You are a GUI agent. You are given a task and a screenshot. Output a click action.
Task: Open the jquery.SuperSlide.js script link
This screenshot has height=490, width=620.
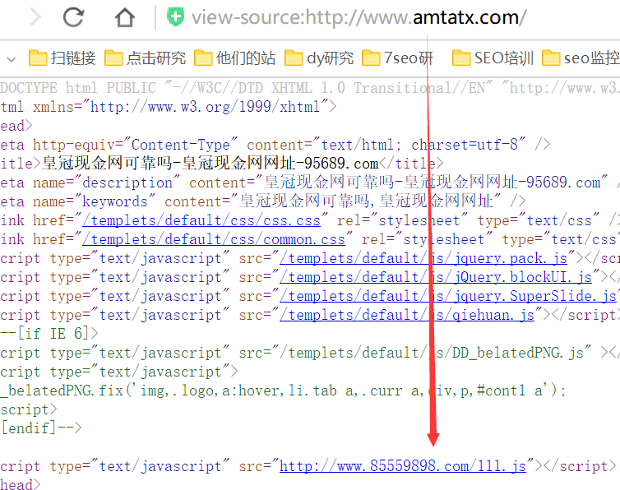pos(448,296)
